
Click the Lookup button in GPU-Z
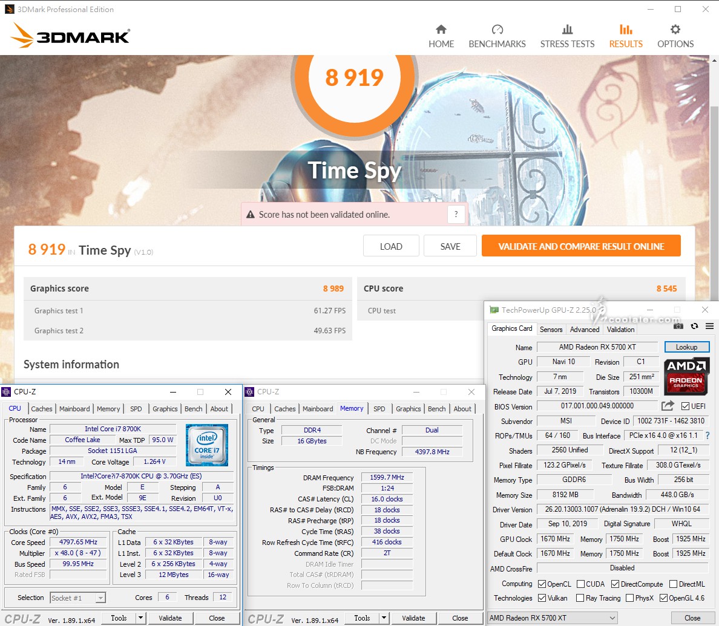pos(686,347)
